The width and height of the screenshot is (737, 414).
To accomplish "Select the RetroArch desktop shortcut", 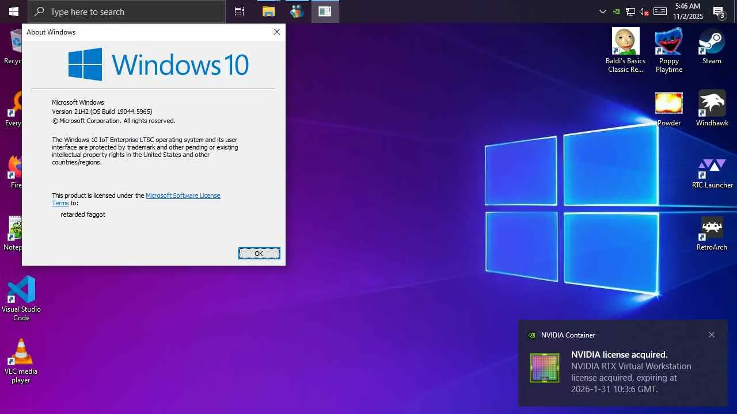I will pos(712,233).
